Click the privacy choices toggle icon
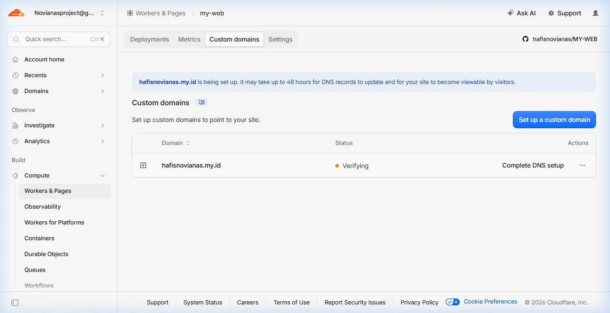Image resolution: width=610 pixels, height=313 pixels. [x=453, y=302]
